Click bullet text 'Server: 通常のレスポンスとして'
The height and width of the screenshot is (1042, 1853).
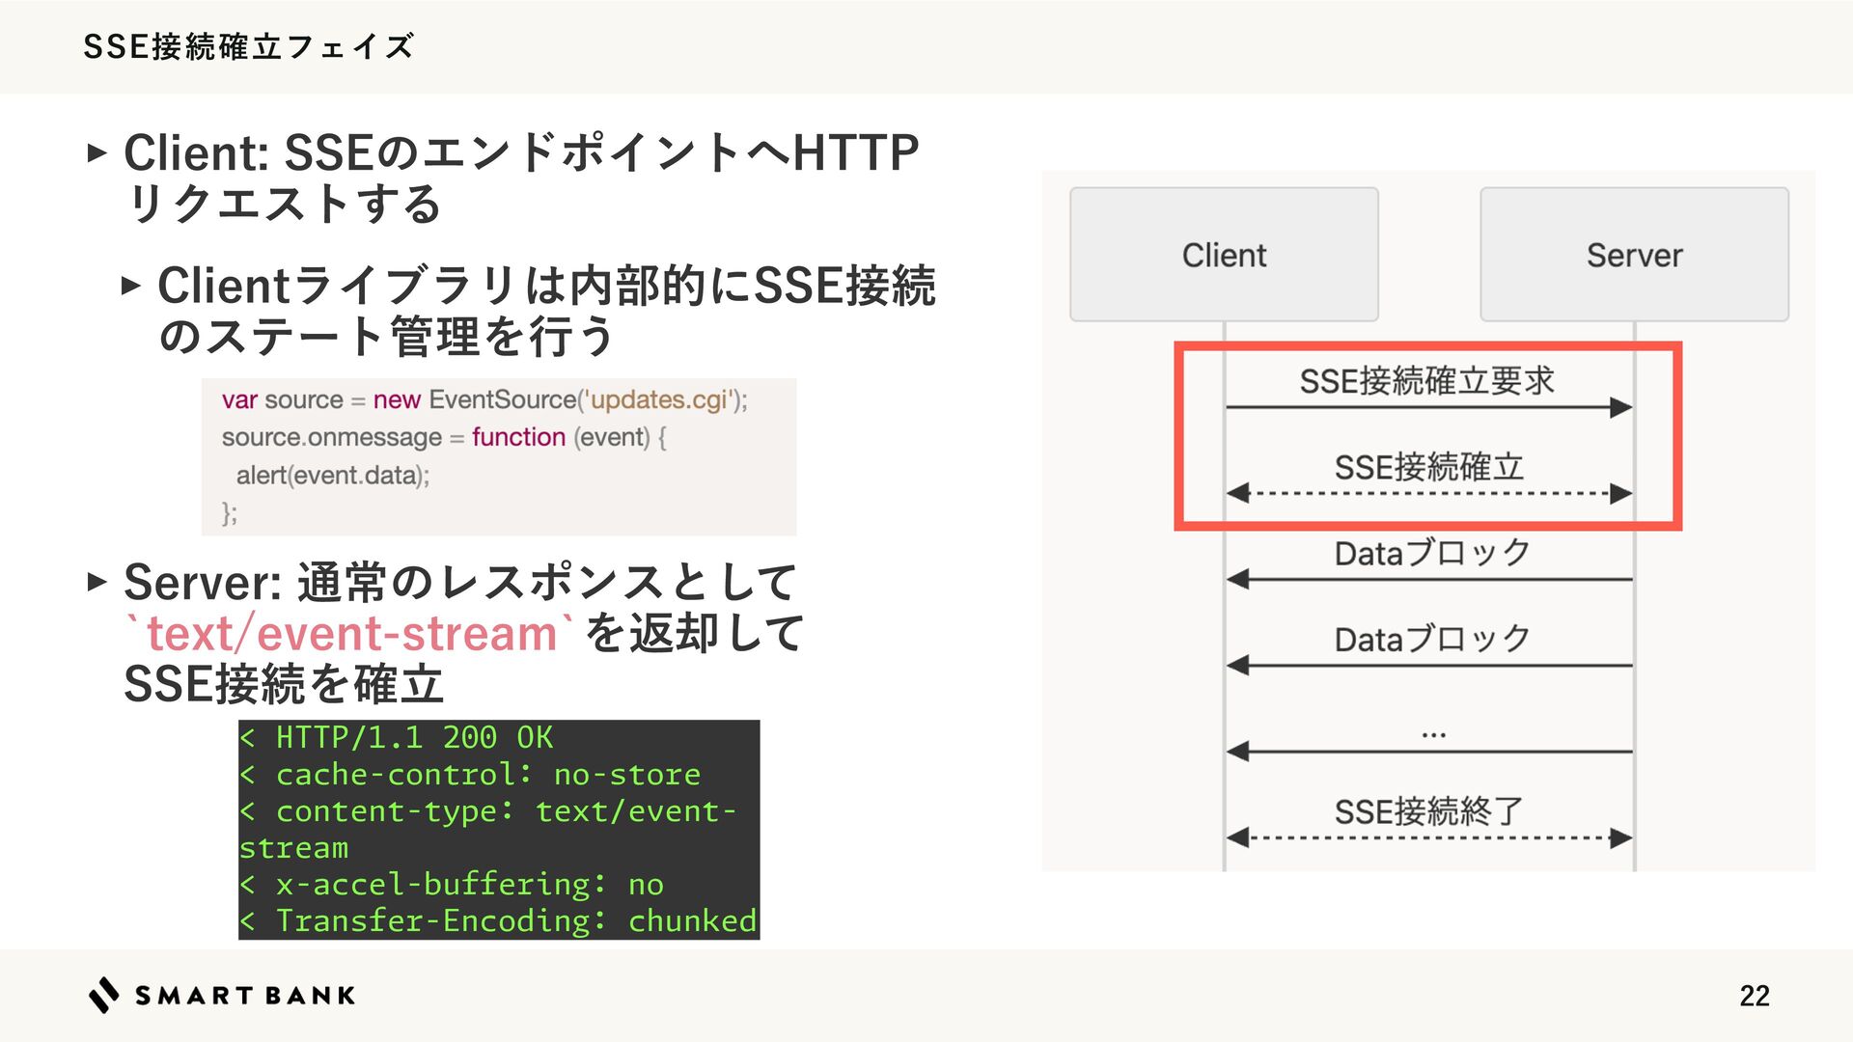pos(460,583)
